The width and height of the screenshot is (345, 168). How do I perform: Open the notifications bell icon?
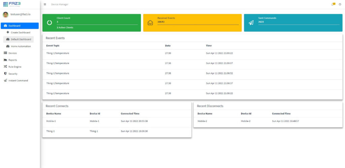(333, 4)
